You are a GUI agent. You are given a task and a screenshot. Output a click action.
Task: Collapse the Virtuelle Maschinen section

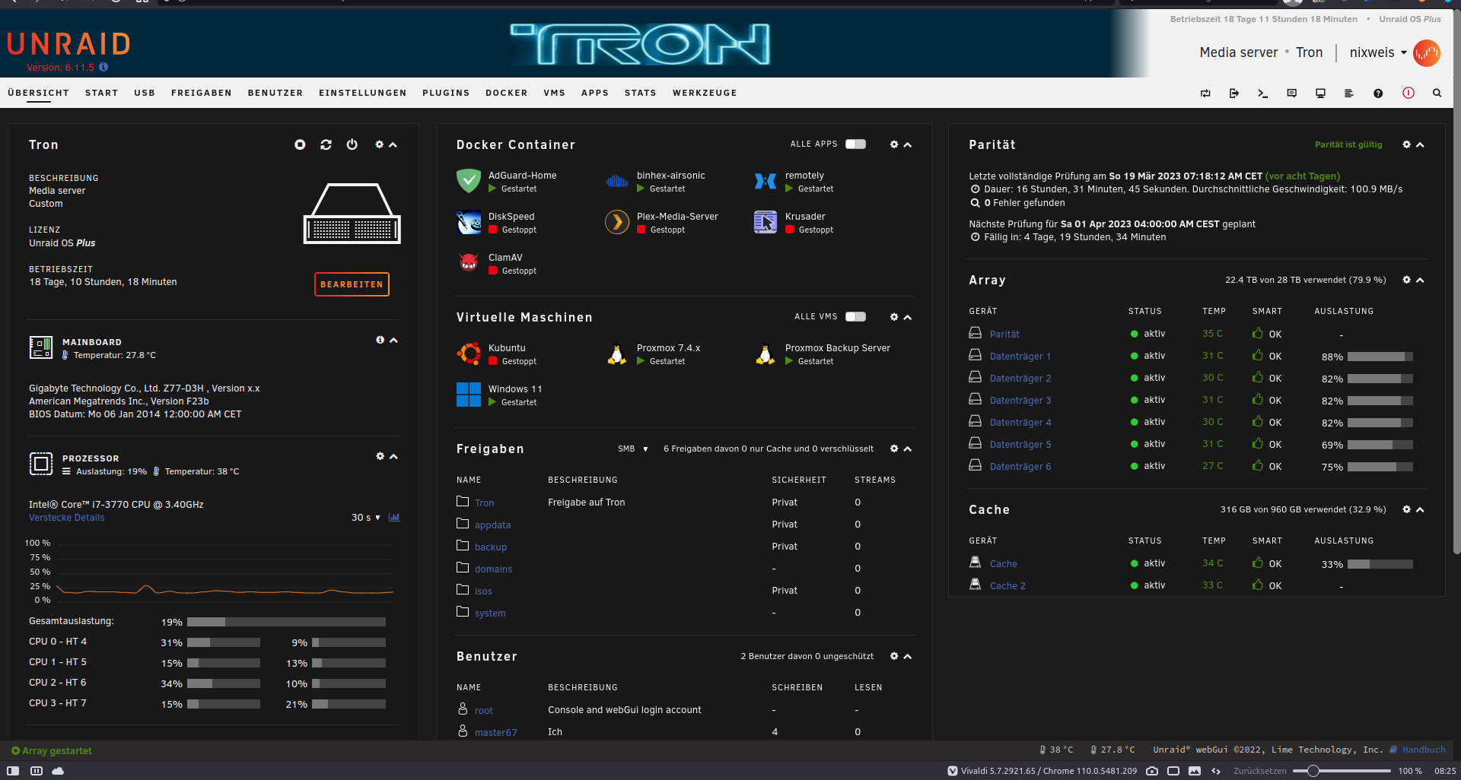pos(907,317)
